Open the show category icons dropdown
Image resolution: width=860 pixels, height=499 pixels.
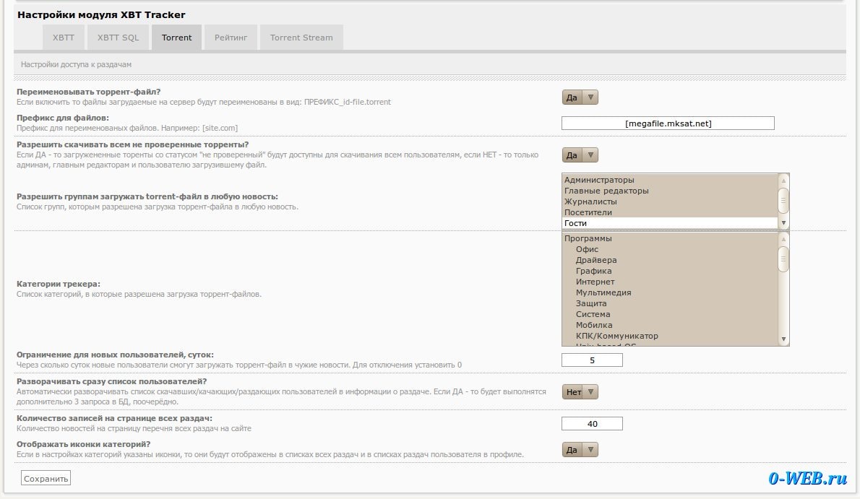click(x=580, y=450)
